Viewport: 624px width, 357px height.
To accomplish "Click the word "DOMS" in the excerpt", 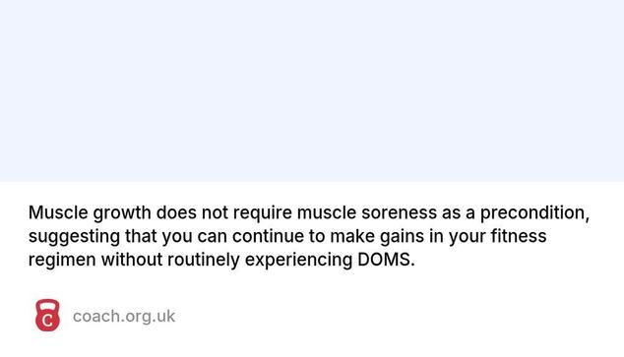I will tap(384, 260).
